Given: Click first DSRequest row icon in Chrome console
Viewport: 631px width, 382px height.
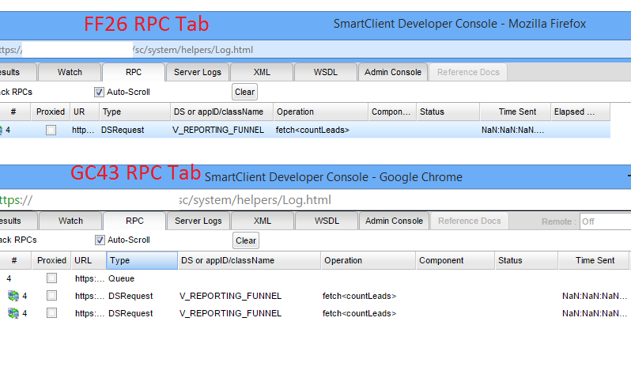Looking at the screenshot, I should [13, 296].
